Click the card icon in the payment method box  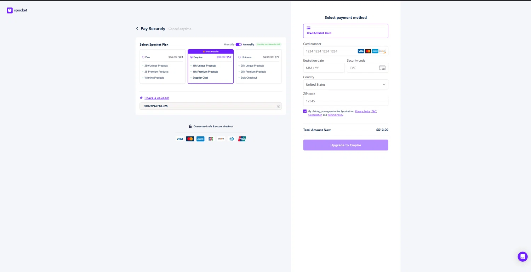coord(308,28)
